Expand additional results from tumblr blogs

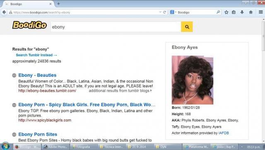coord(120,91)
